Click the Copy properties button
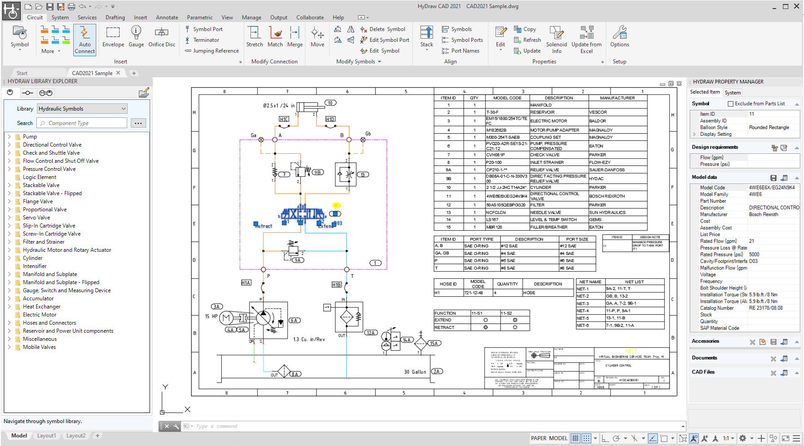The width and height of the screenshot is (804, 446). [x=525, y=29]
